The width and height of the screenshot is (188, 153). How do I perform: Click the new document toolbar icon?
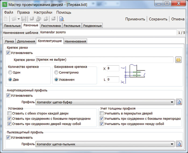click(6, 19)
